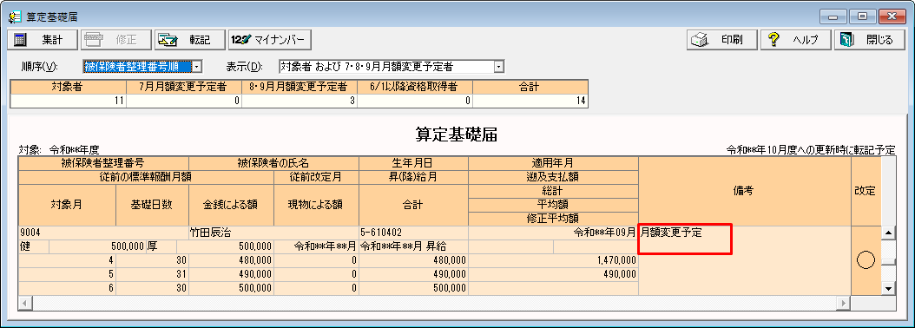This screenshot has height=328, width=915.
Task: Click the 対象月 column header
Action: click(x=67, y=205)
